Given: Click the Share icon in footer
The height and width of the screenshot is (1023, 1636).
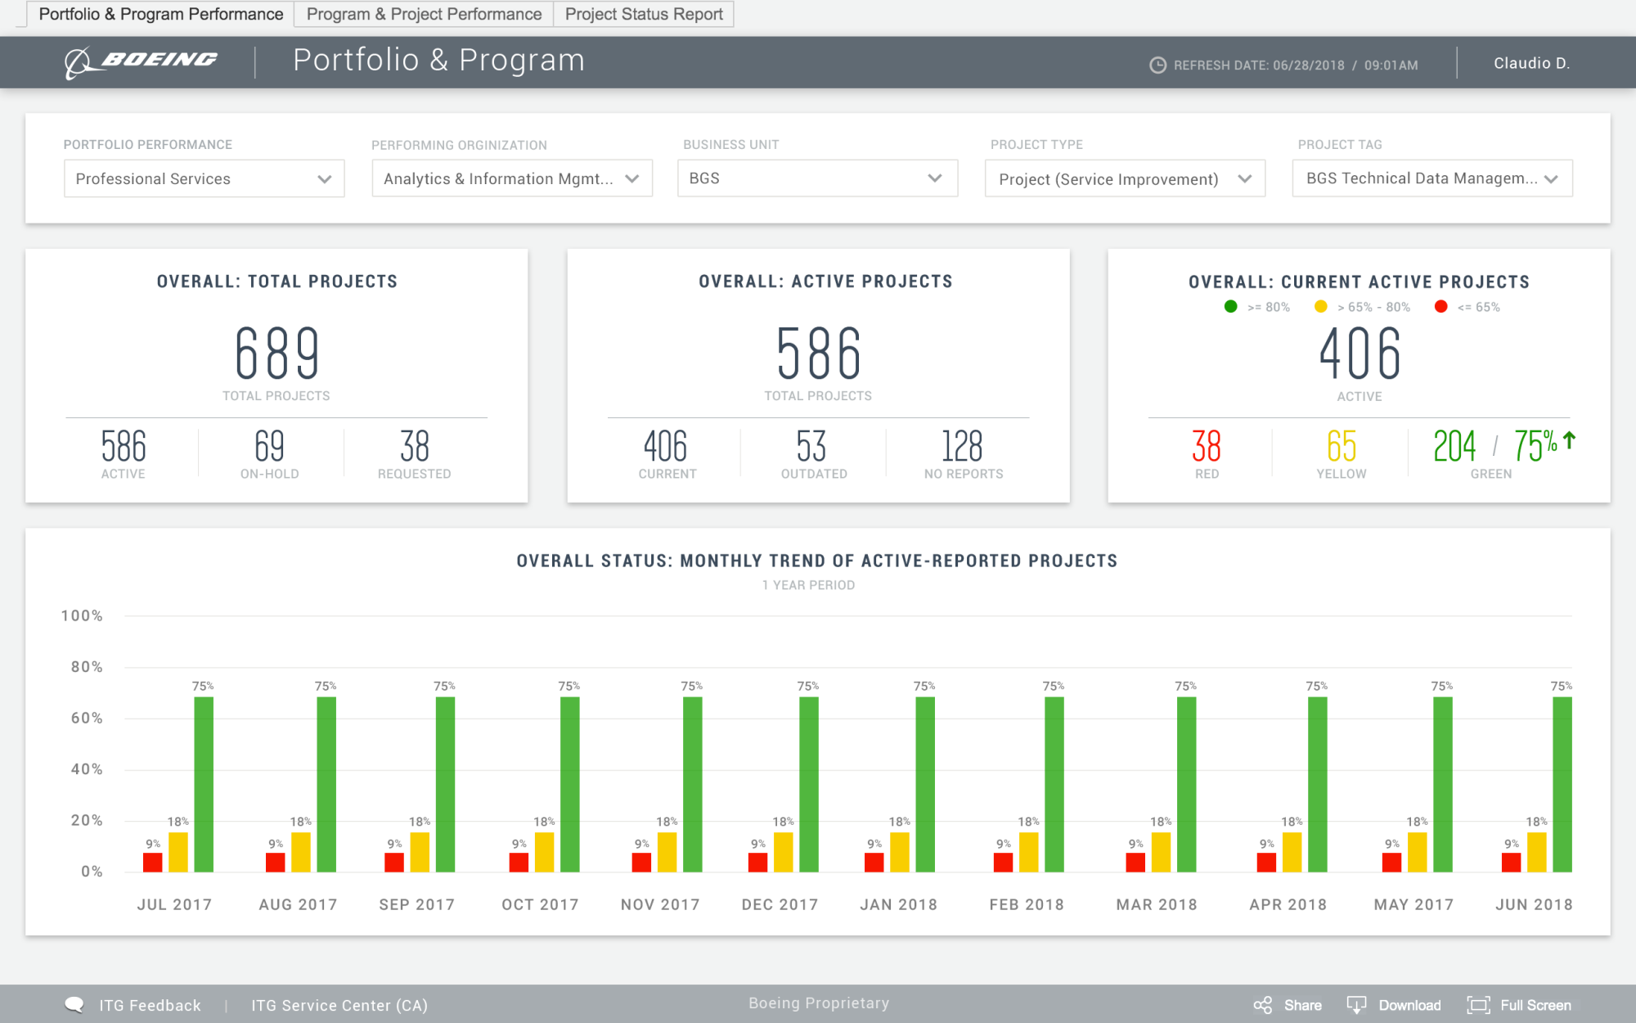Looking at the screenshot, I should pos(1263,1005).
